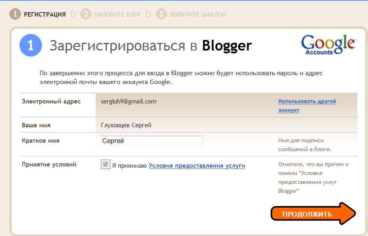Click the Google Accounts logo

coord(328,44)
